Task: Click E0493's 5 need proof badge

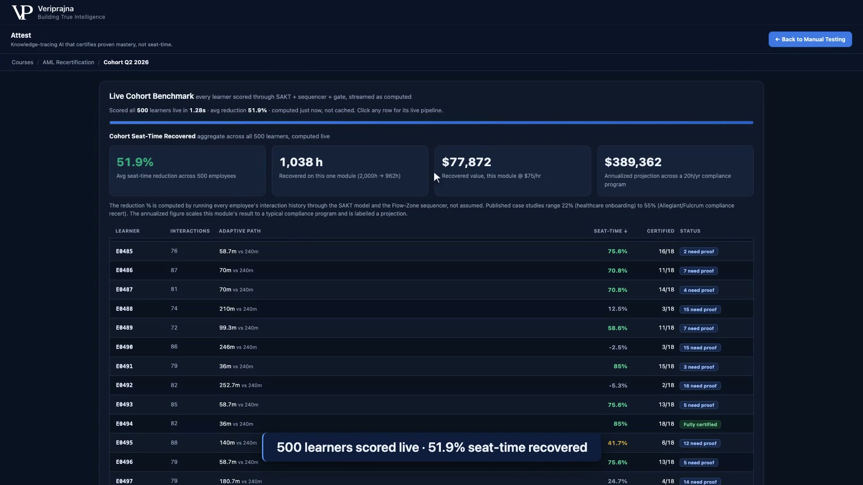Action: click(x=698, y=405)
